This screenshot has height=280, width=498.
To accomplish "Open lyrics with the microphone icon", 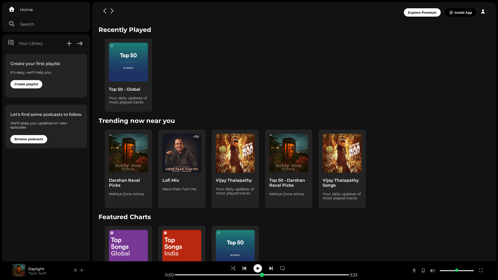I will [x=414, y=270].
